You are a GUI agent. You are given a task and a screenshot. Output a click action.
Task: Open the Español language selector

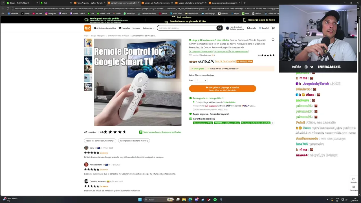pos(264,28)
